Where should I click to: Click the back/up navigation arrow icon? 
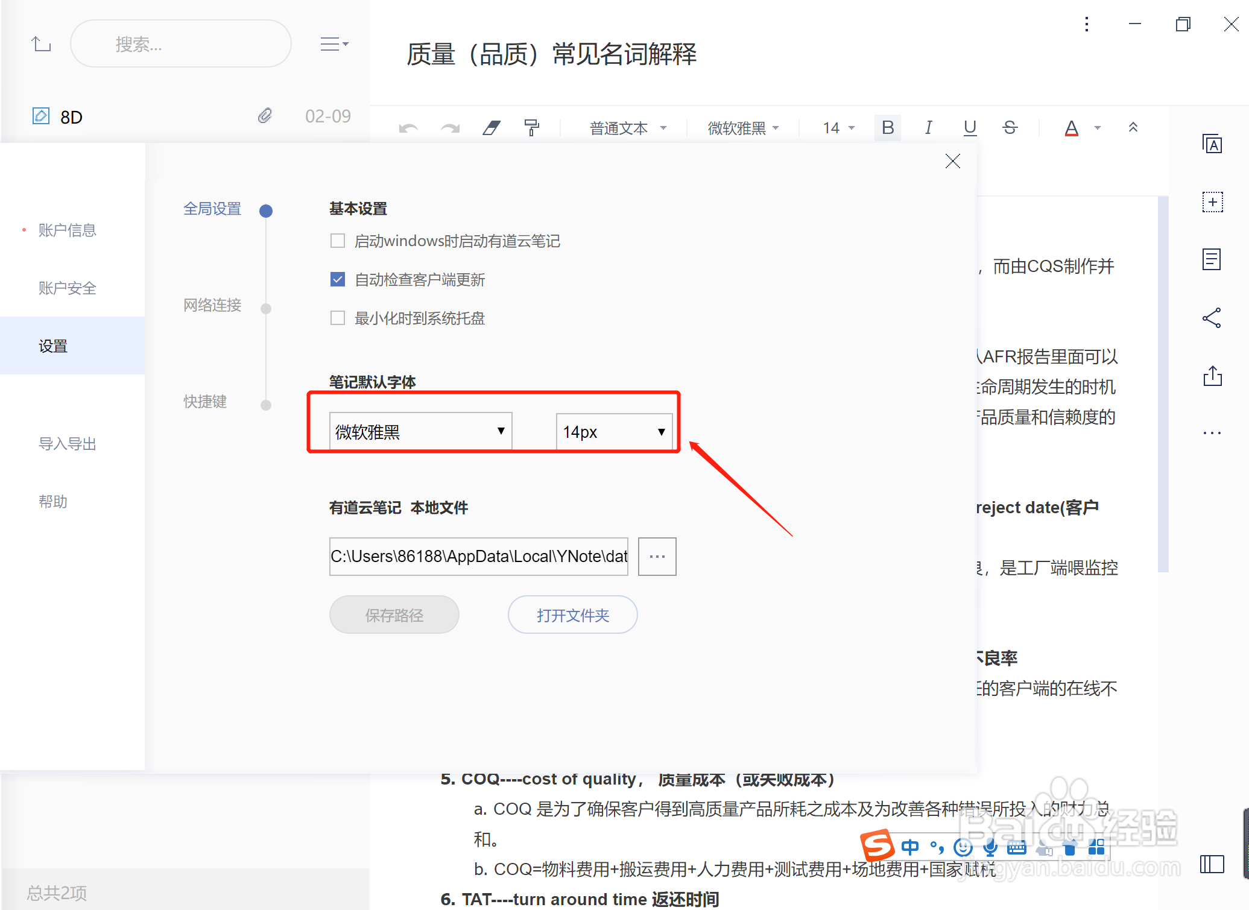pyautogui.click(x=41, y=44)
